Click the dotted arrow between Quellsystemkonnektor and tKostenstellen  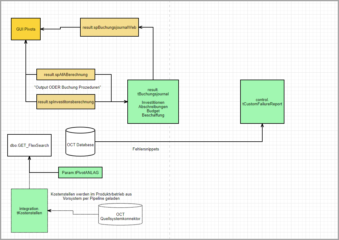[x=73, y=212]
